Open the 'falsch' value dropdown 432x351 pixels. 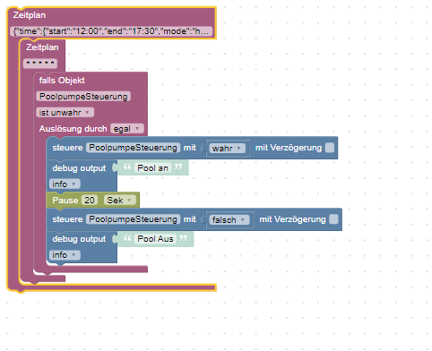[229, 220]
